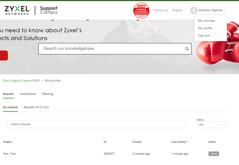Open Requests I'm CC'd on tab
This screenshot has width=239, height=165.
click(36, 107)
